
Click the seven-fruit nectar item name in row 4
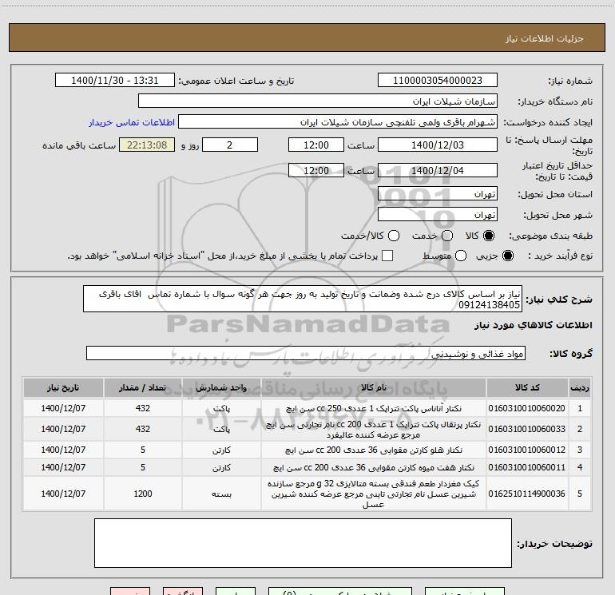[374, 467]
